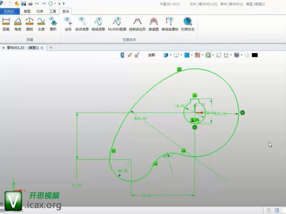Toggle the zoom window square icon
The image size is (286, 214).
click(x=219, y=55)
